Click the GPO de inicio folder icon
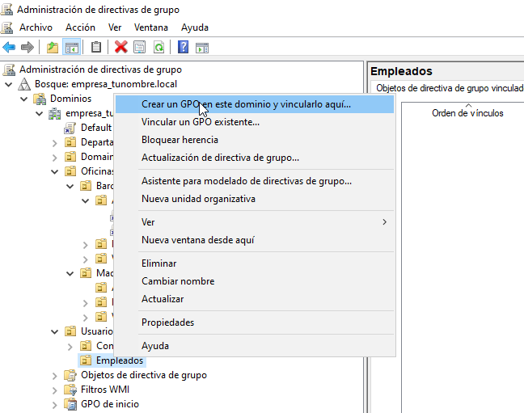 pyautogui.click(x=70, y=404)
